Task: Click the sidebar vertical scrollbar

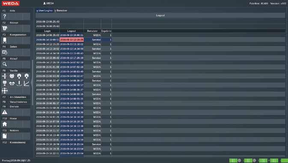Action: tap(33, 82)
